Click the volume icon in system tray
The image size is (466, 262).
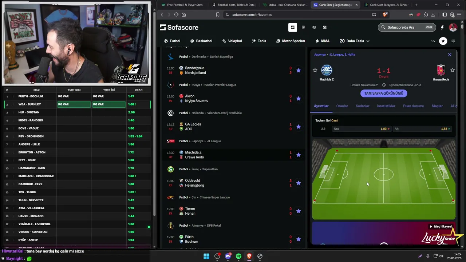click(x=442, y=256)
